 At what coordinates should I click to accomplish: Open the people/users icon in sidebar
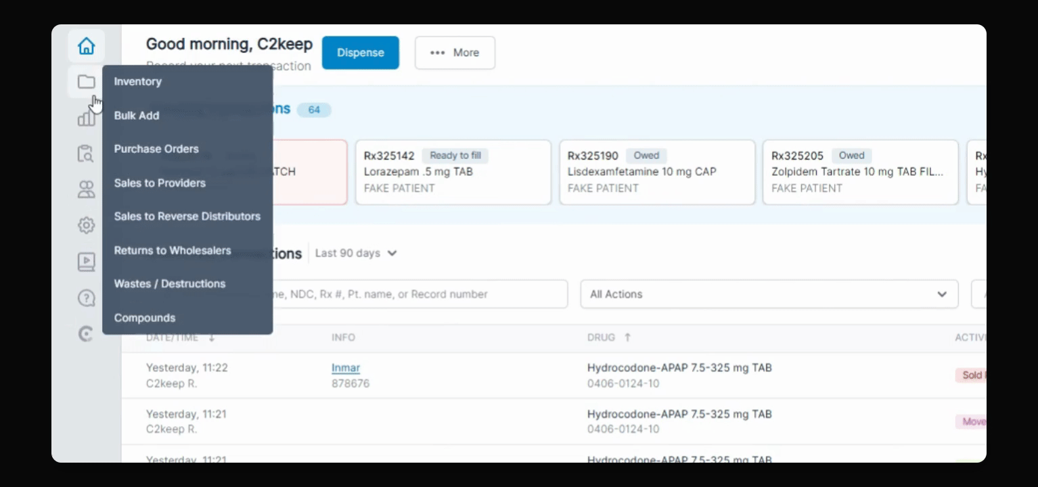tap(86, 190)
